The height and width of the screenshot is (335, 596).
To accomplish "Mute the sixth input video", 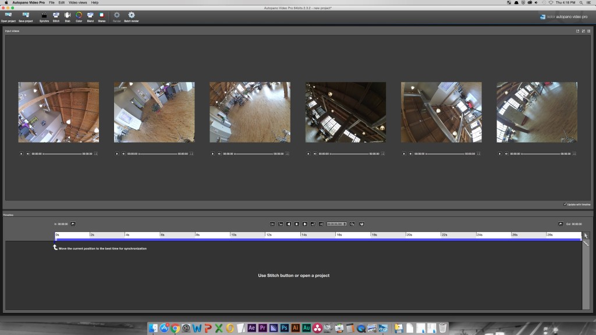I will [x=507, y=154].
